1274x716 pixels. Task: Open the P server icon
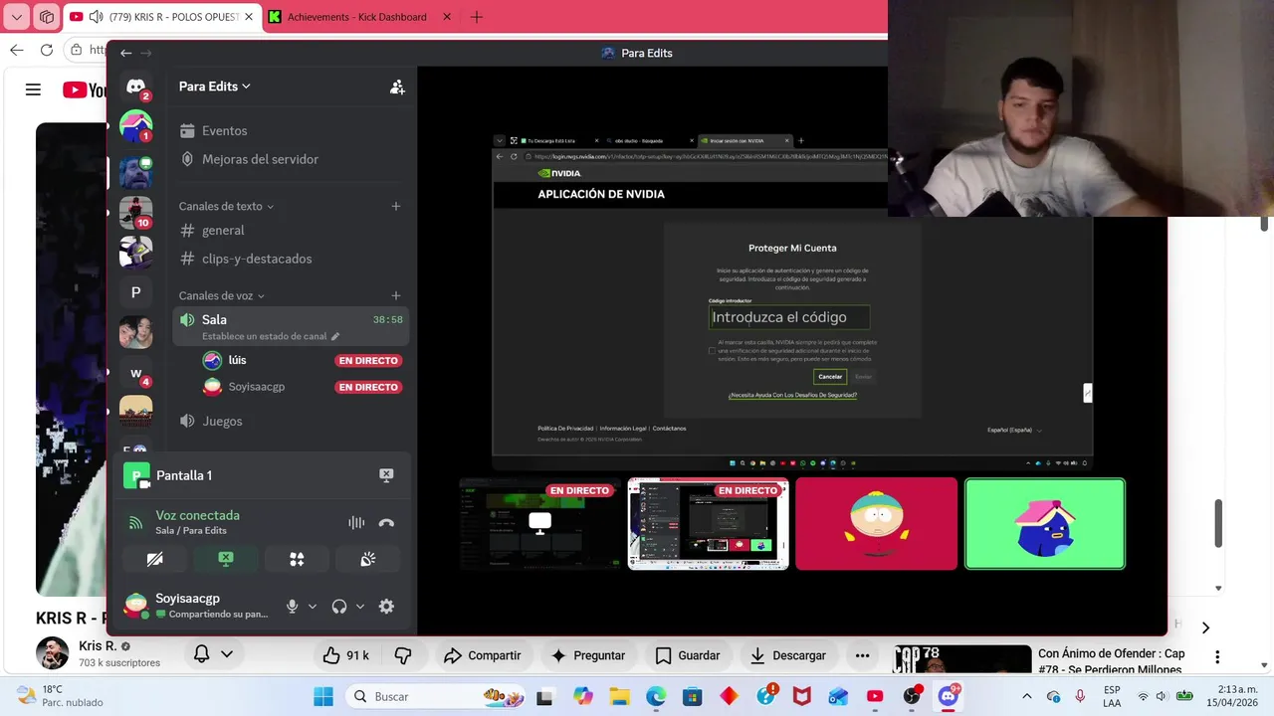[136, 292]
